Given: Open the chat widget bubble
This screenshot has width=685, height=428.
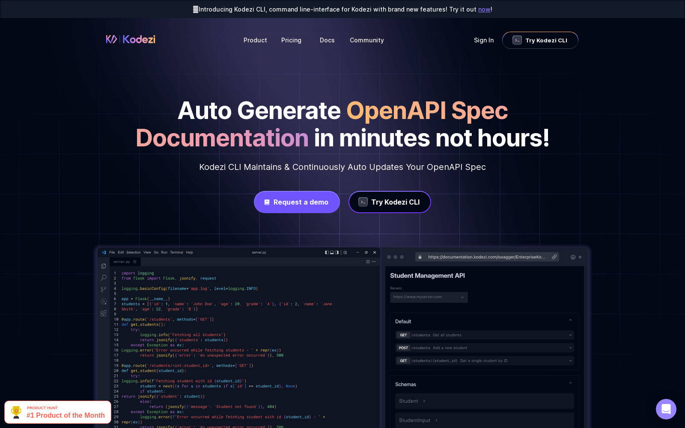Looking at the screenshot, I should point(666,409).
